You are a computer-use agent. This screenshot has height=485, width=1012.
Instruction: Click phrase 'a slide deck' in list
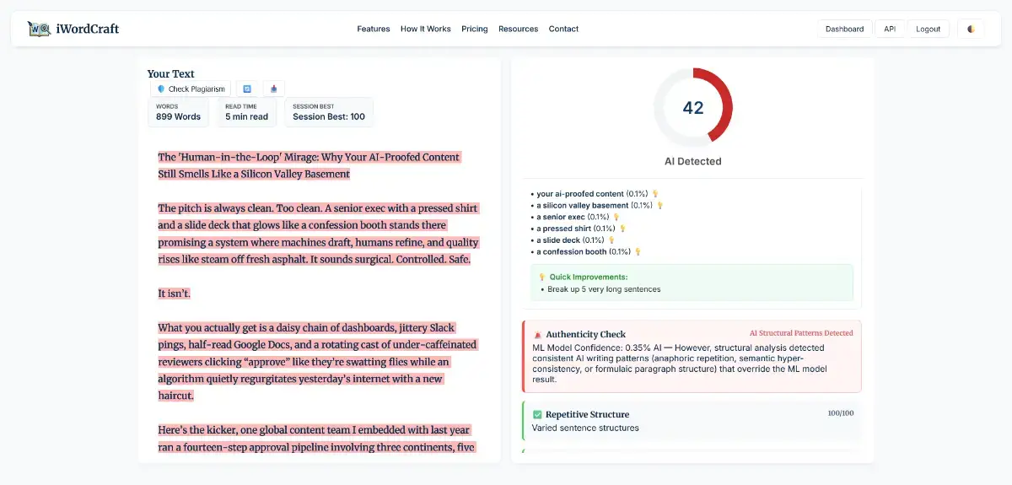(559, 240)
